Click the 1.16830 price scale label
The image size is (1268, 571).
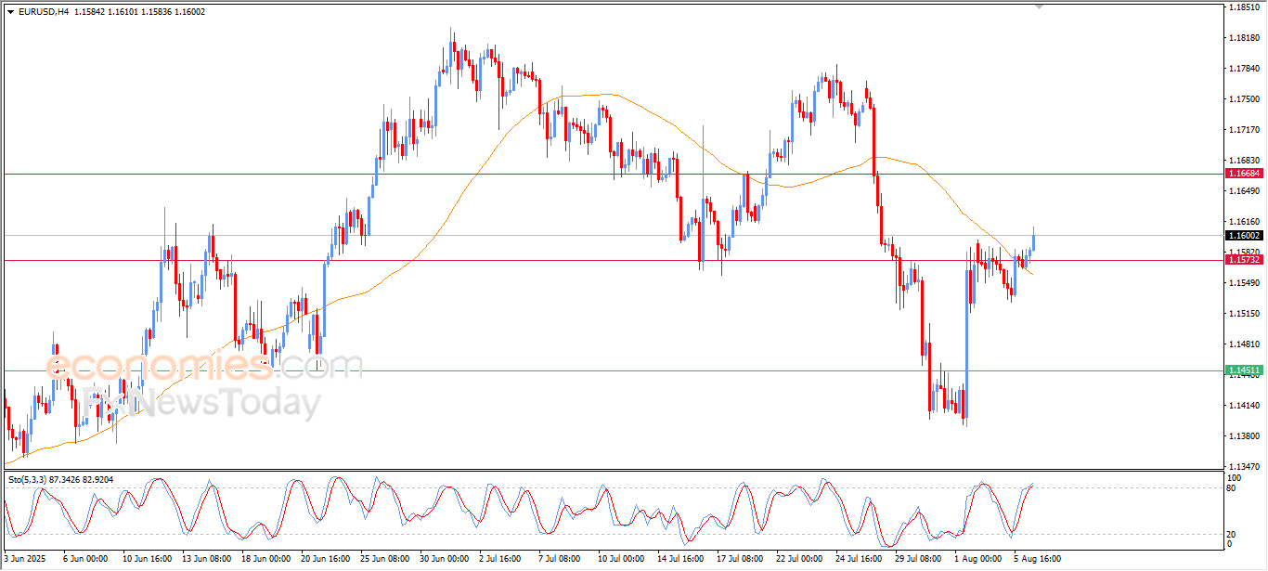coord(1244,161)
